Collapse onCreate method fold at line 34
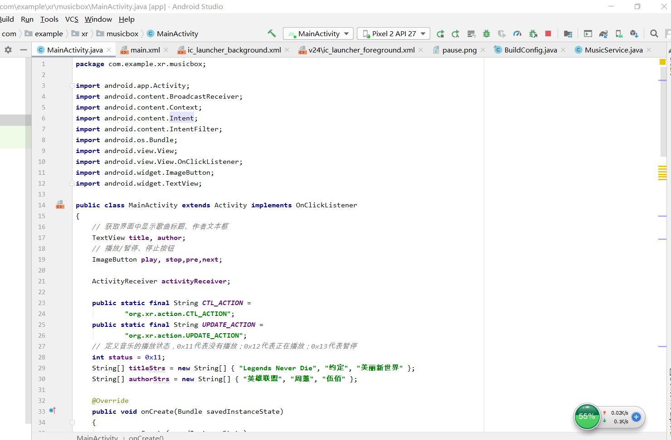Viewport: 671px width, 440px height. pos(72,422)
